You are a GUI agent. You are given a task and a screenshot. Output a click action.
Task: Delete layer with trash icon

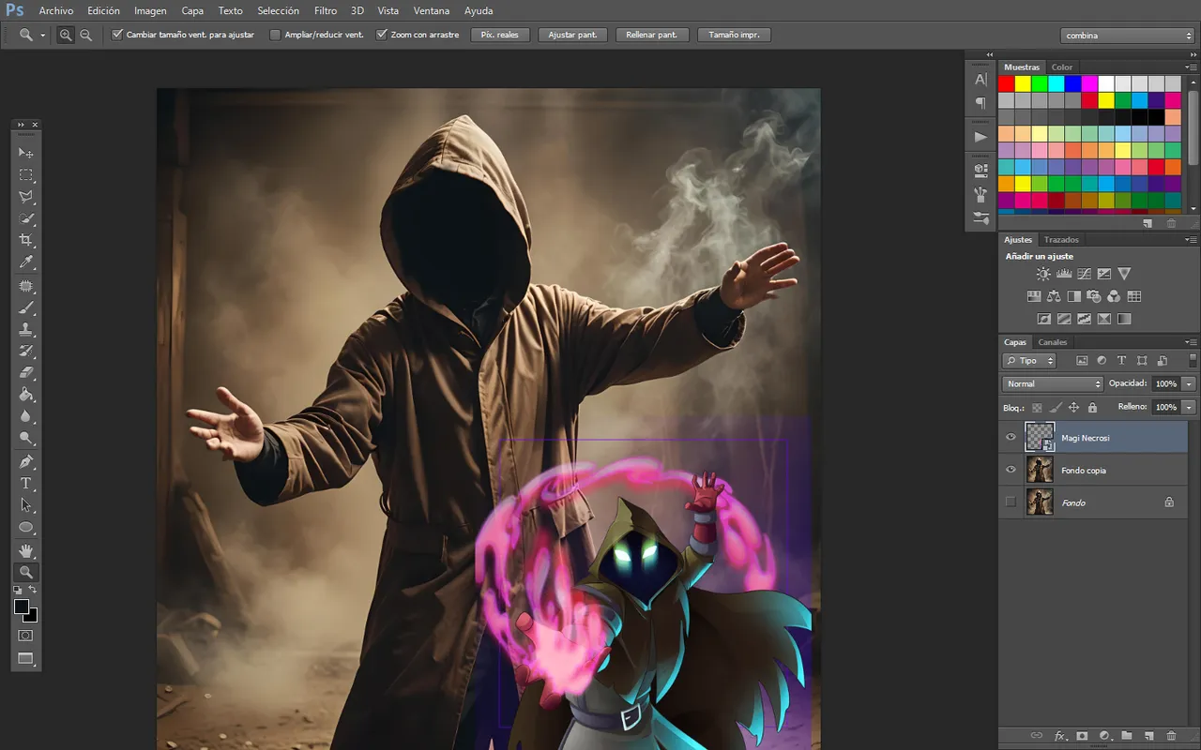coord(1172,736)
